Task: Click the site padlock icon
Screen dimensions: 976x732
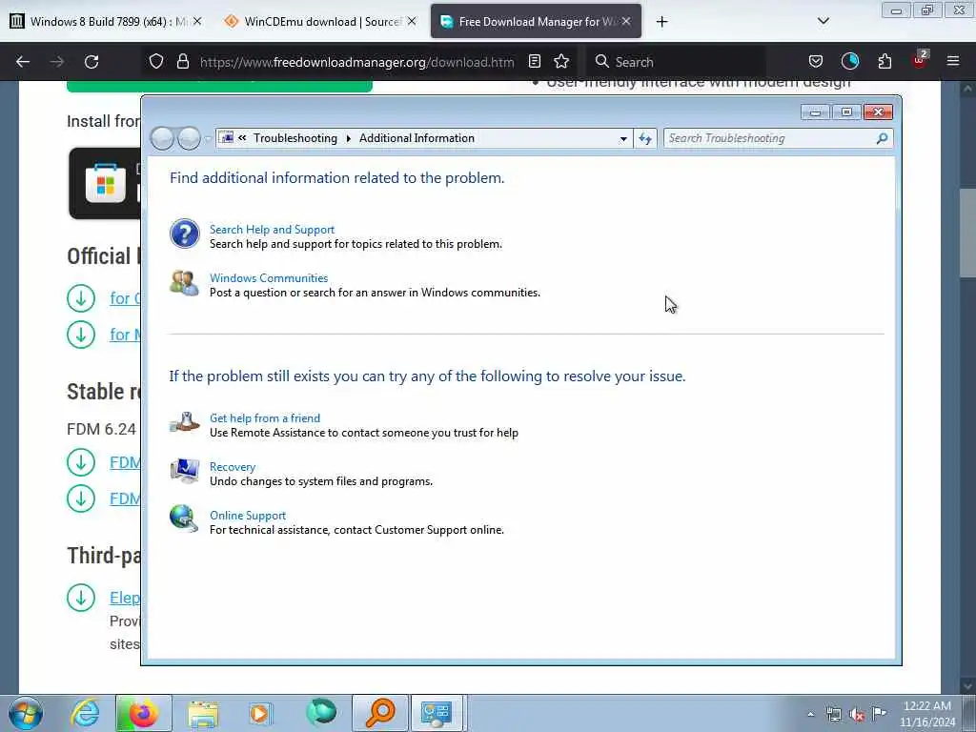Action: pyautogui.click(x=182, y=62)
